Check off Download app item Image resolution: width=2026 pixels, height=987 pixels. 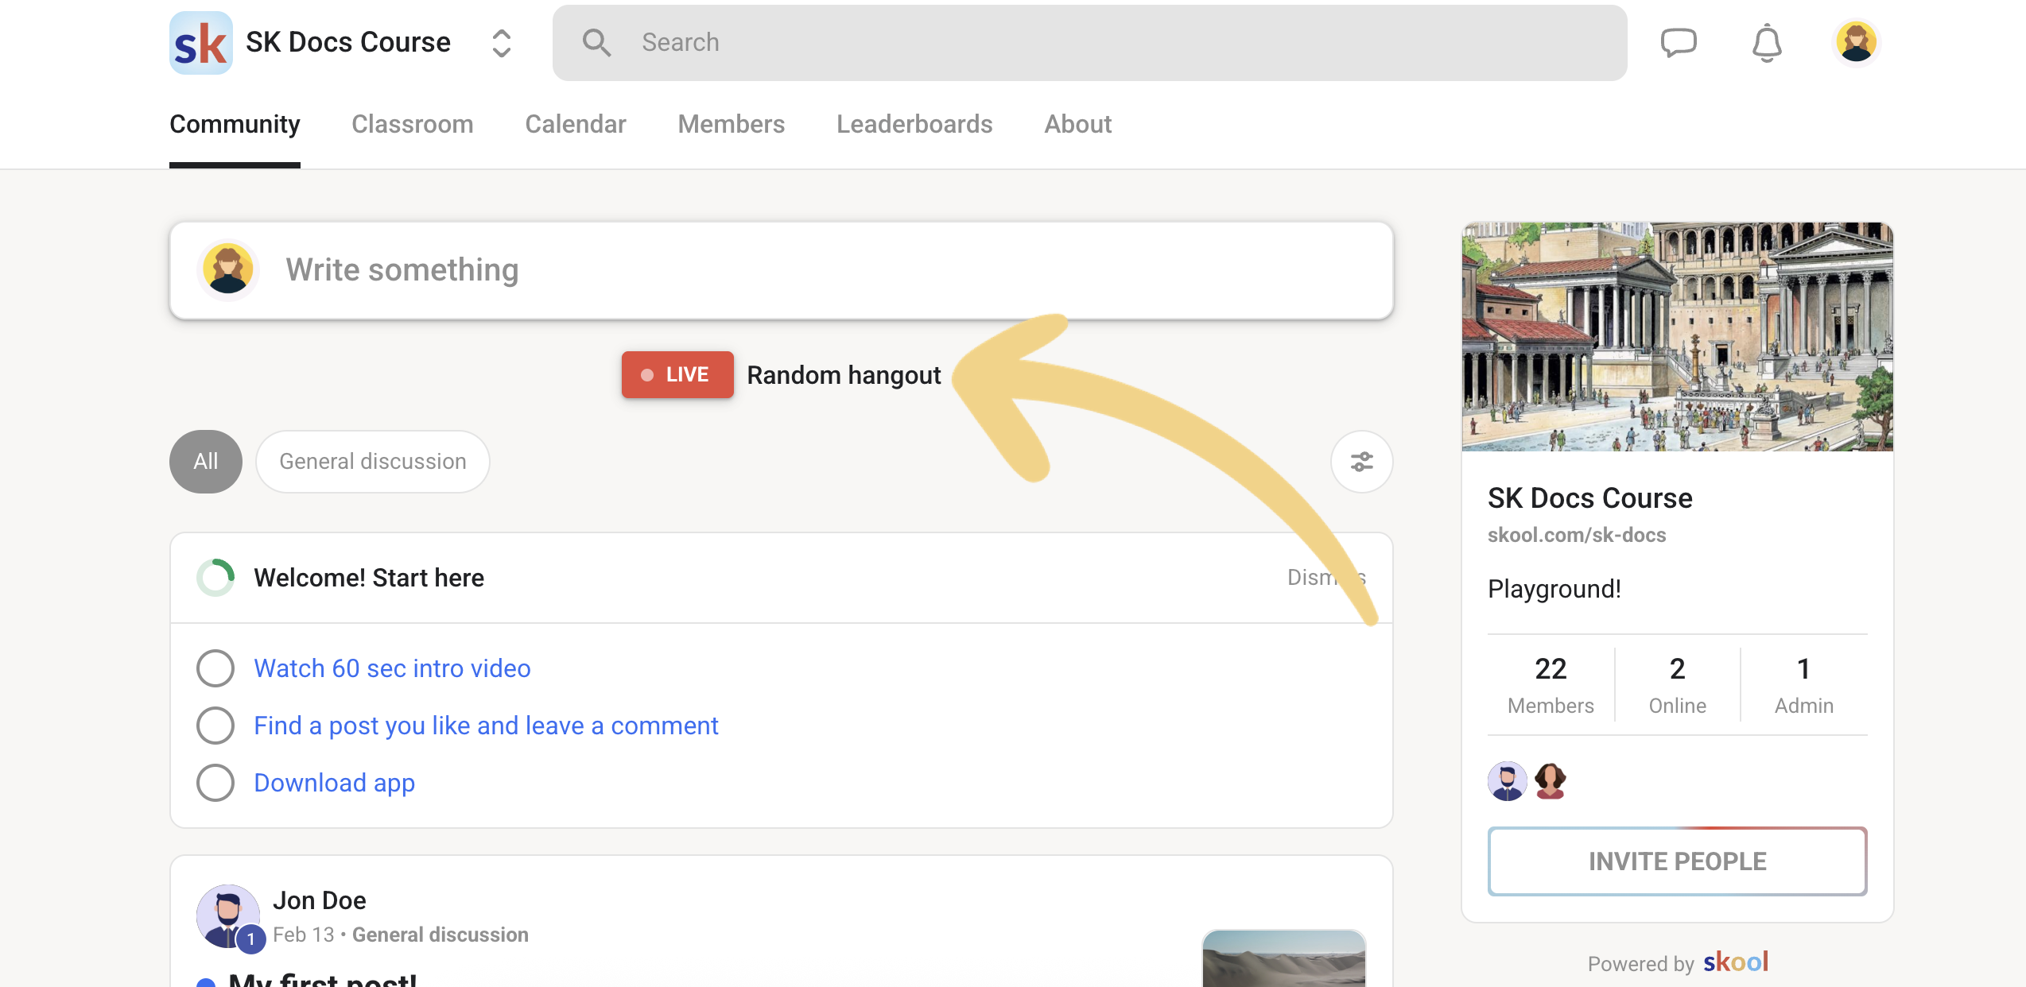tap(215, 783)
